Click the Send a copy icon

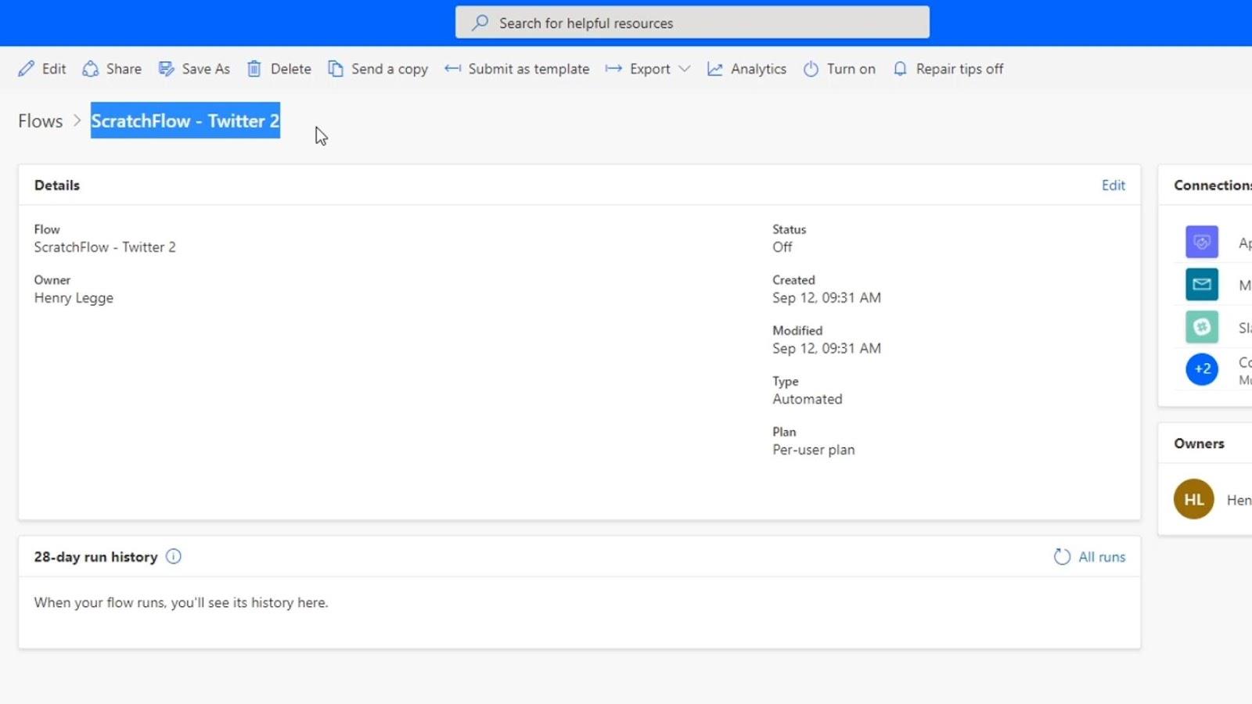(x=335, y=69)
